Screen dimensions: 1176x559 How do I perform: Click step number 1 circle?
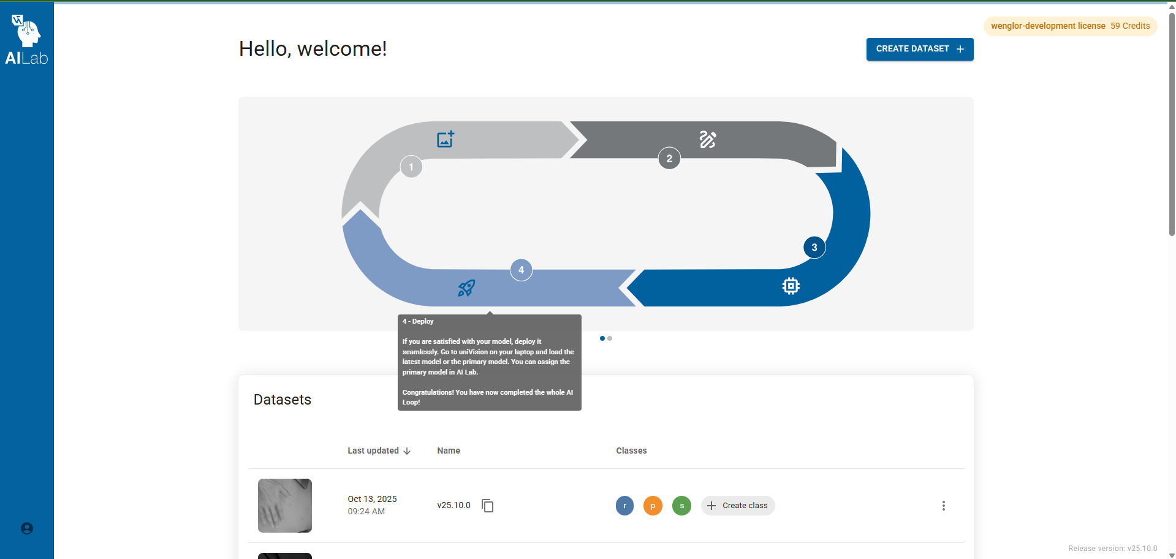pos(411,167)
